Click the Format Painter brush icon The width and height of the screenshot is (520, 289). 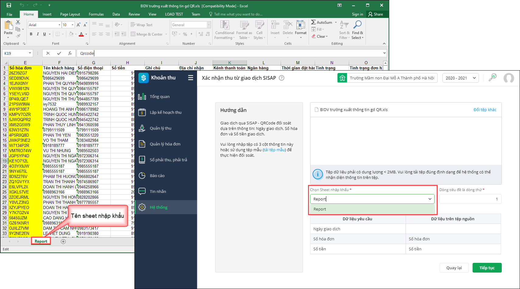(18, 36)
